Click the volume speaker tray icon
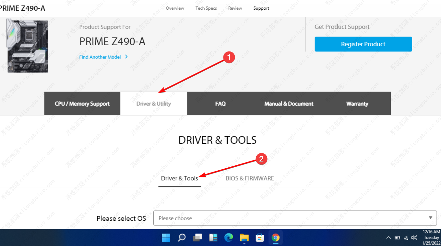The height and width of the screenshot is (246, 441). coord(414,238)
